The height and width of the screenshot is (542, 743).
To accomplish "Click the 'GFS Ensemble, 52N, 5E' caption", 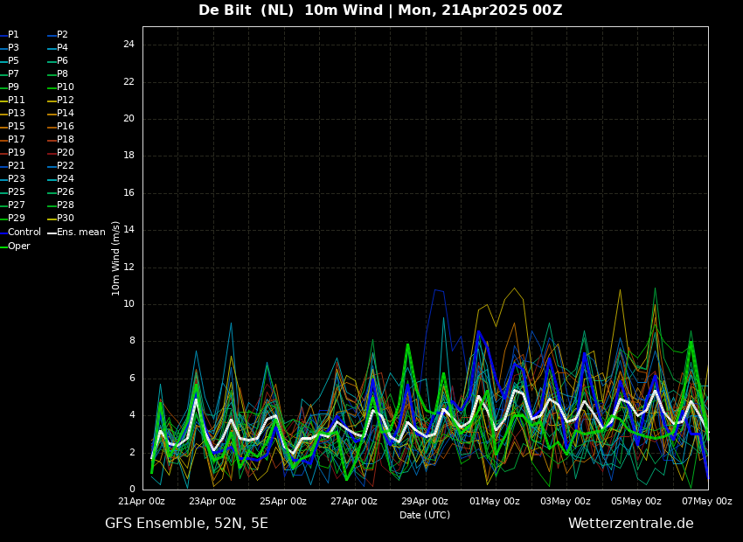I will tap(186, 524).
